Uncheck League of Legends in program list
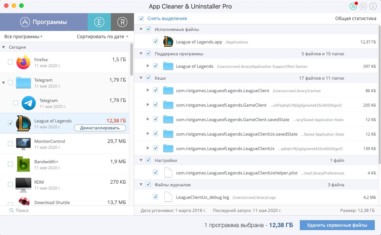381x235 pixels. coord(10,123)
